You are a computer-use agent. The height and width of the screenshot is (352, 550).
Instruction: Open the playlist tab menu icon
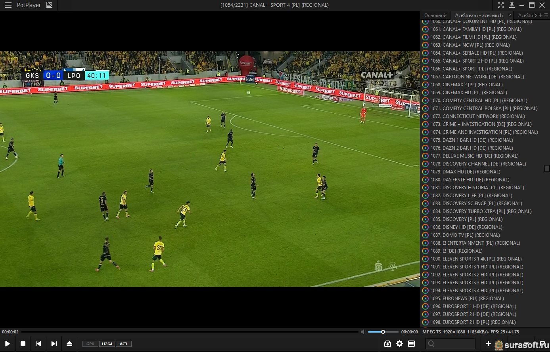click(546, 15)
